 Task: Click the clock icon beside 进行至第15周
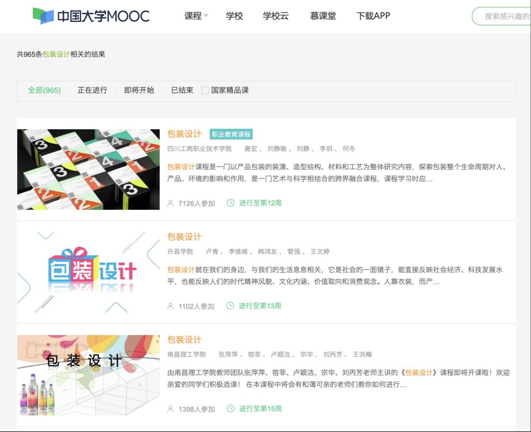click(x=230, y=409)
